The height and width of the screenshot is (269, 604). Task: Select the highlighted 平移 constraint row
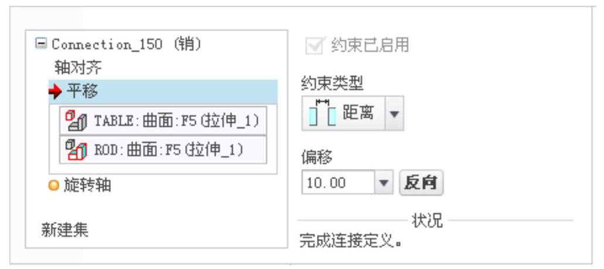tap(163, 92)
